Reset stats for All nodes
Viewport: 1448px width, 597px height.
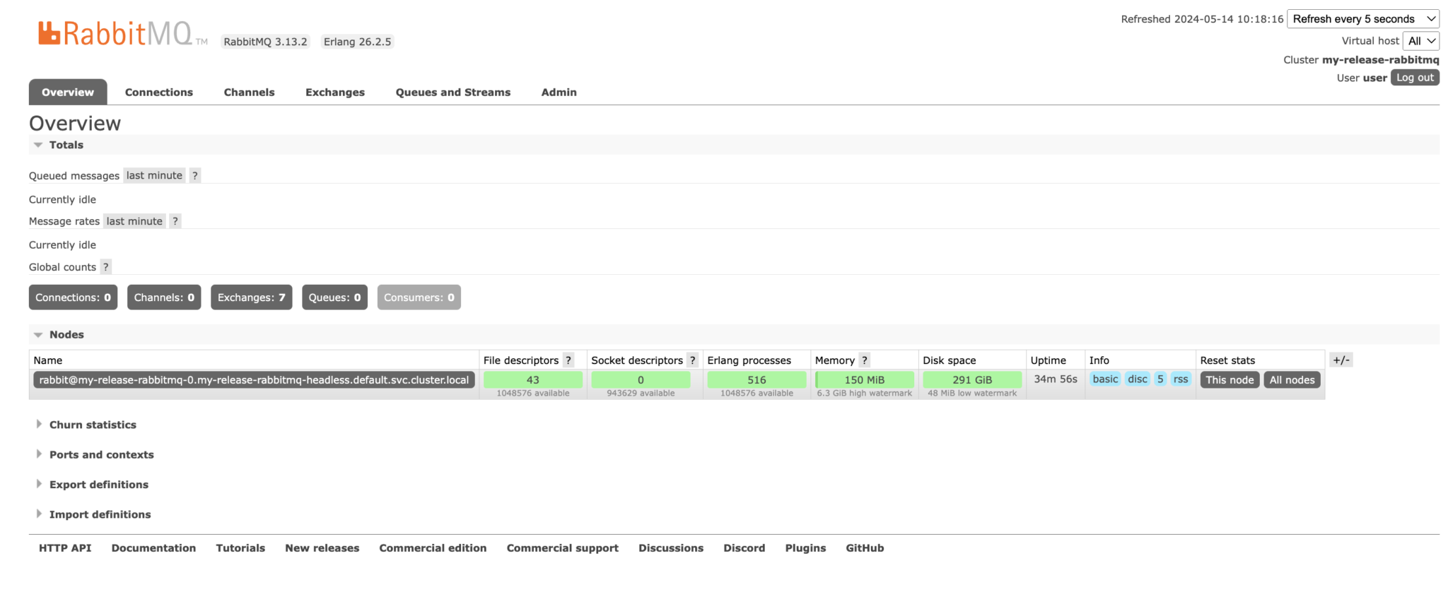pyautogui.click(x=1292, y=380)
